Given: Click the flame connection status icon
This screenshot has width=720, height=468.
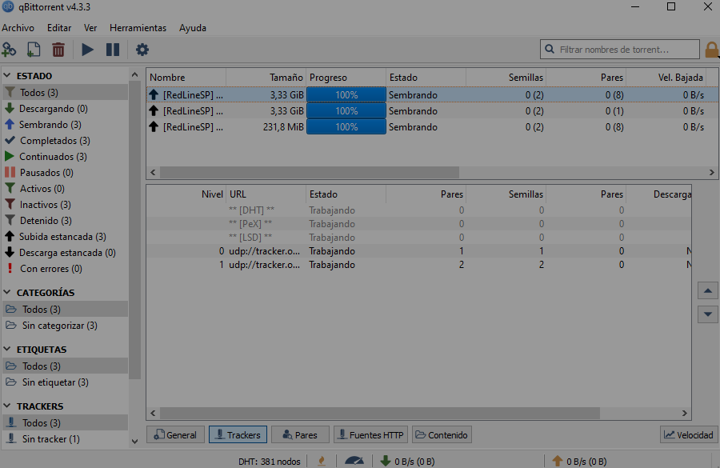Looking at the screenshot, I should coord(322,461).
